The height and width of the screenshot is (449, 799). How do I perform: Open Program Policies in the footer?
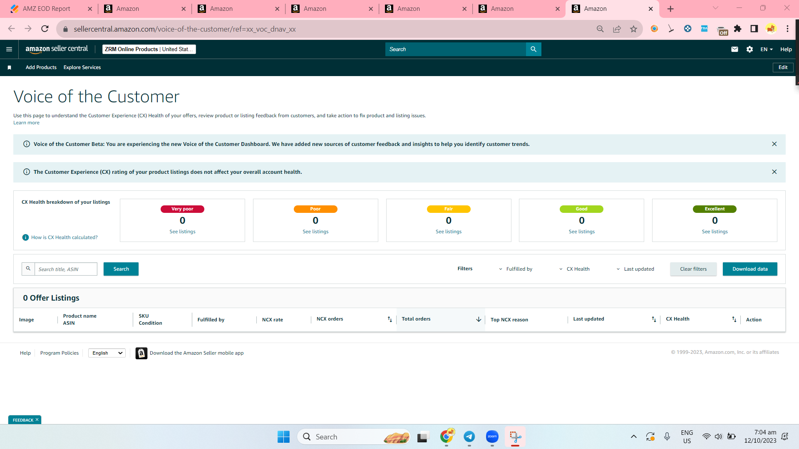(x=60, y=353)
